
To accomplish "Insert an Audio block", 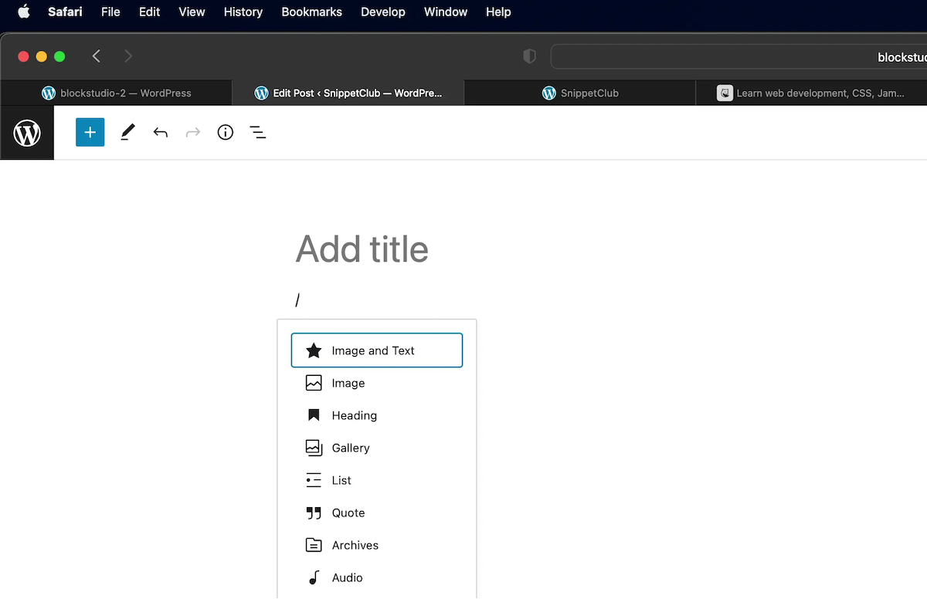I will (x=376, y=577).
